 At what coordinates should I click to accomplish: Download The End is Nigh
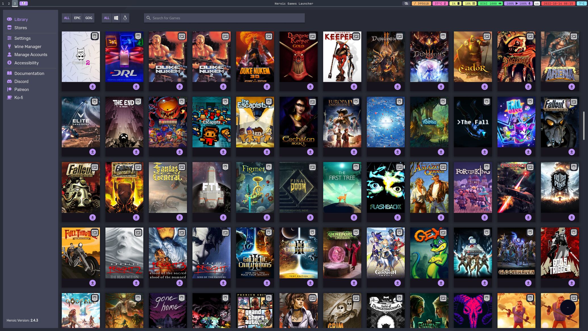[x=136, y=152]
